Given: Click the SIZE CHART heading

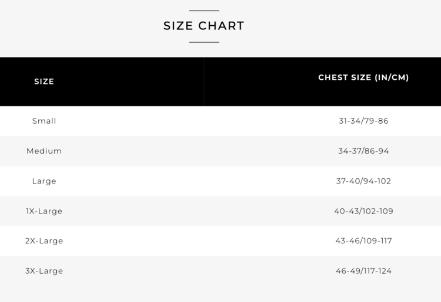Looking at the screenshot, I should (203, 26).
